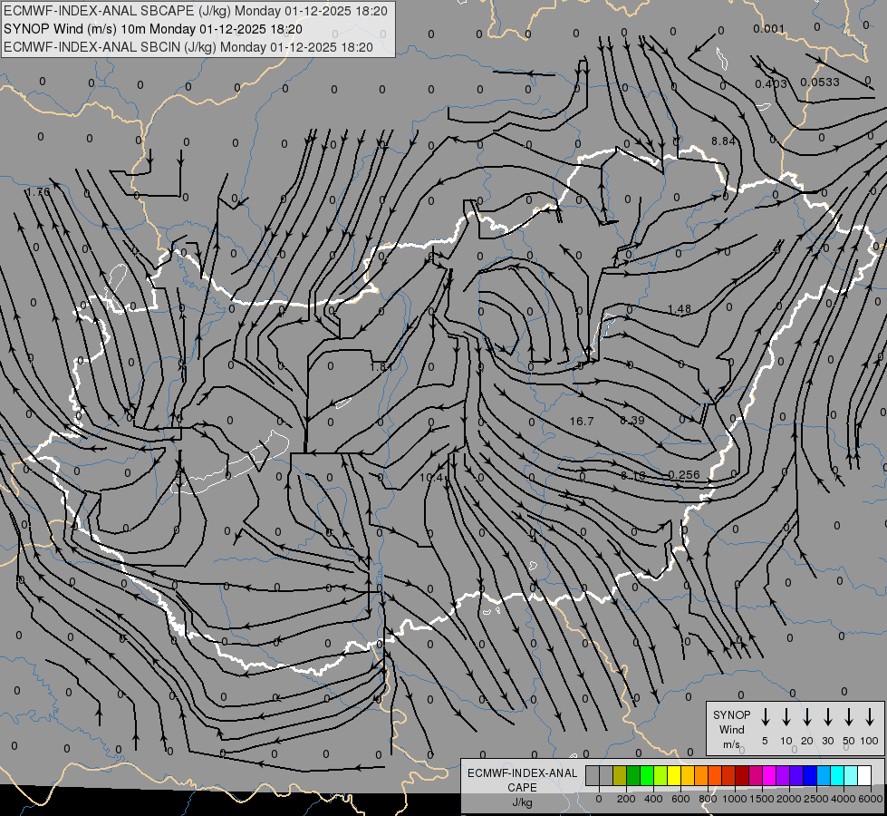Click the 1.48 value on the map
This screenshot has width=887, height=816.
click(x=680, y=309)
